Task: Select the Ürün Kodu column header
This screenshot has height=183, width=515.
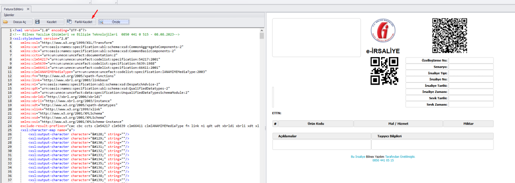Action: click(316, 124)
